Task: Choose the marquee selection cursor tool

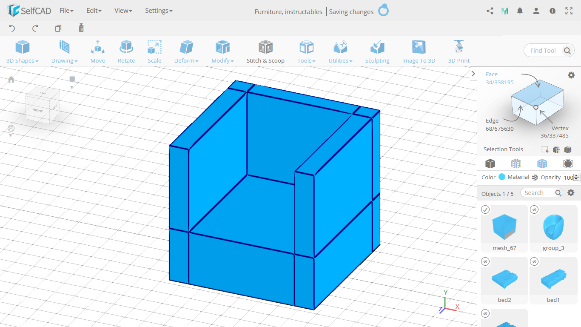Action: tap(545, 149)
